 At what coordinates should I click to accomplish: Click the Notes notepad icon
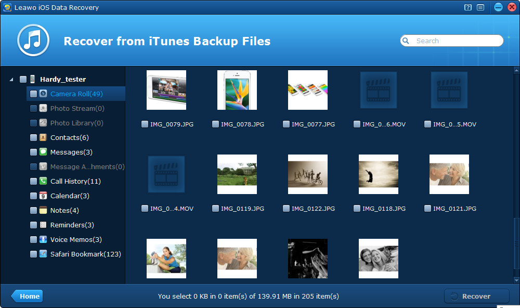(x=43, y=210)
